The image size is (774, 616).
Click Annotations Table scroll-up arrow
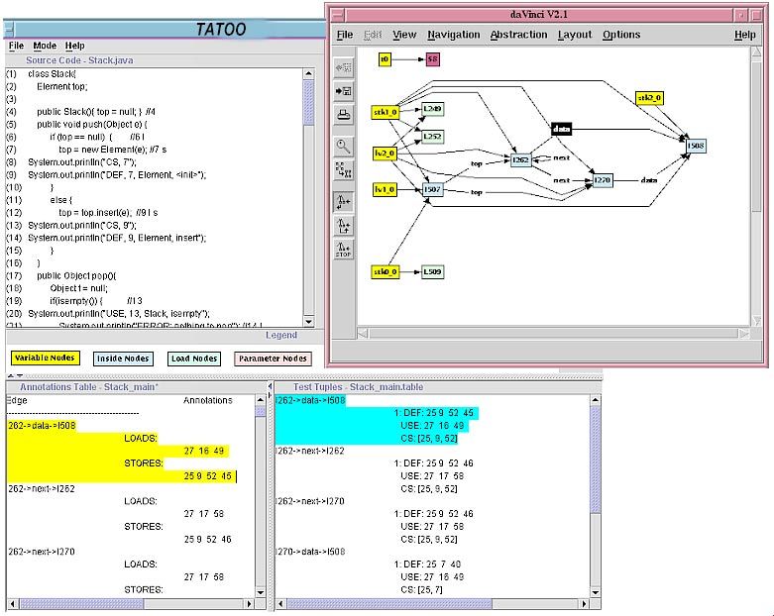[260, 399]
